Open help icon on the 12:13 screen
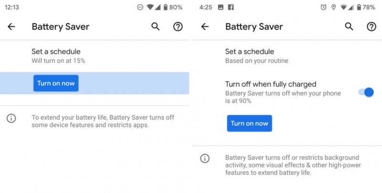Viewport: 382px width, 193px height. pos(178,27)
